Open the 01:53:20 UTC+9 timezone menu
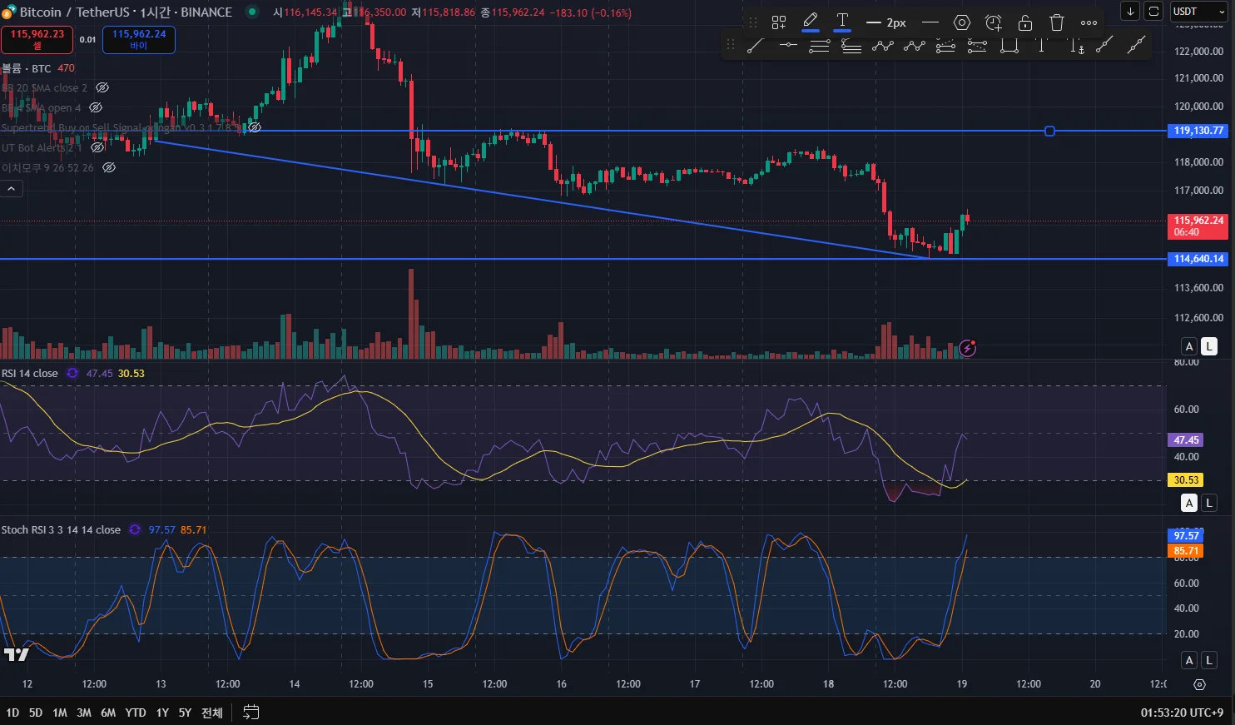The image size is (1235, 725). (x=1182, y=713)
